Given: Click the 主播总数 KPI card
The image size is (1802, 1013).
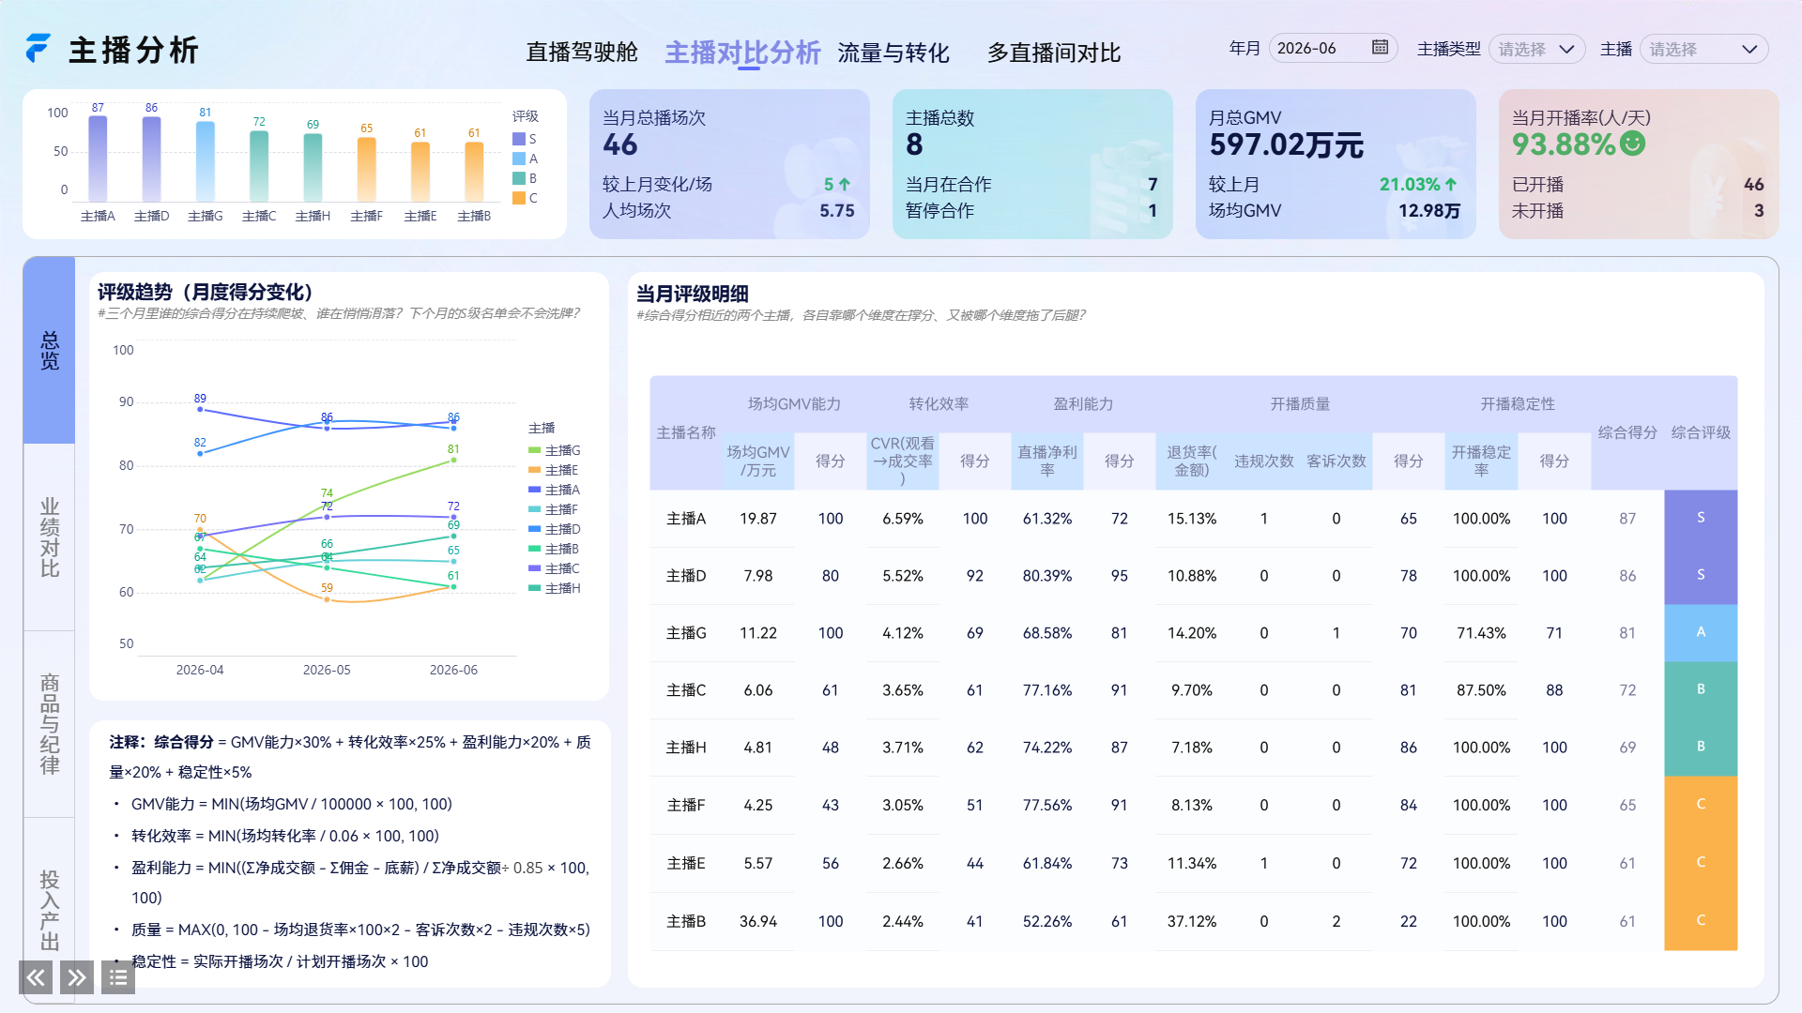Looking at the screenshot, I should [x=1032, y=164].
